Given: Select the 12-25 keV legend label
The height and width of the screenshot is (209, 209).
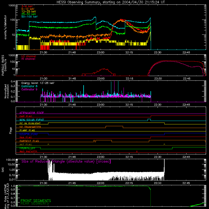Looking at the screenshot, I should (x=29, y=11).
